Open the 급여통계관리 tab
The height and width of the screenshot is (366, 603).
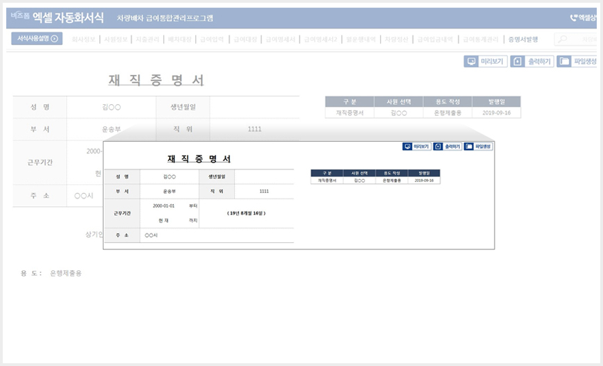point(481,39)
